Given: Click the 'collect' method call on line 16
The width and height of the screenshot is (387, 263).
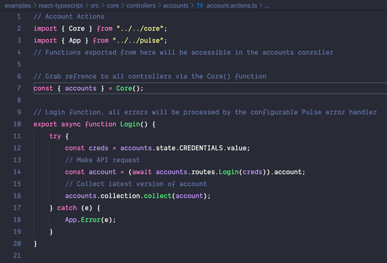Looking at the screenshot, I should point(158,196).
